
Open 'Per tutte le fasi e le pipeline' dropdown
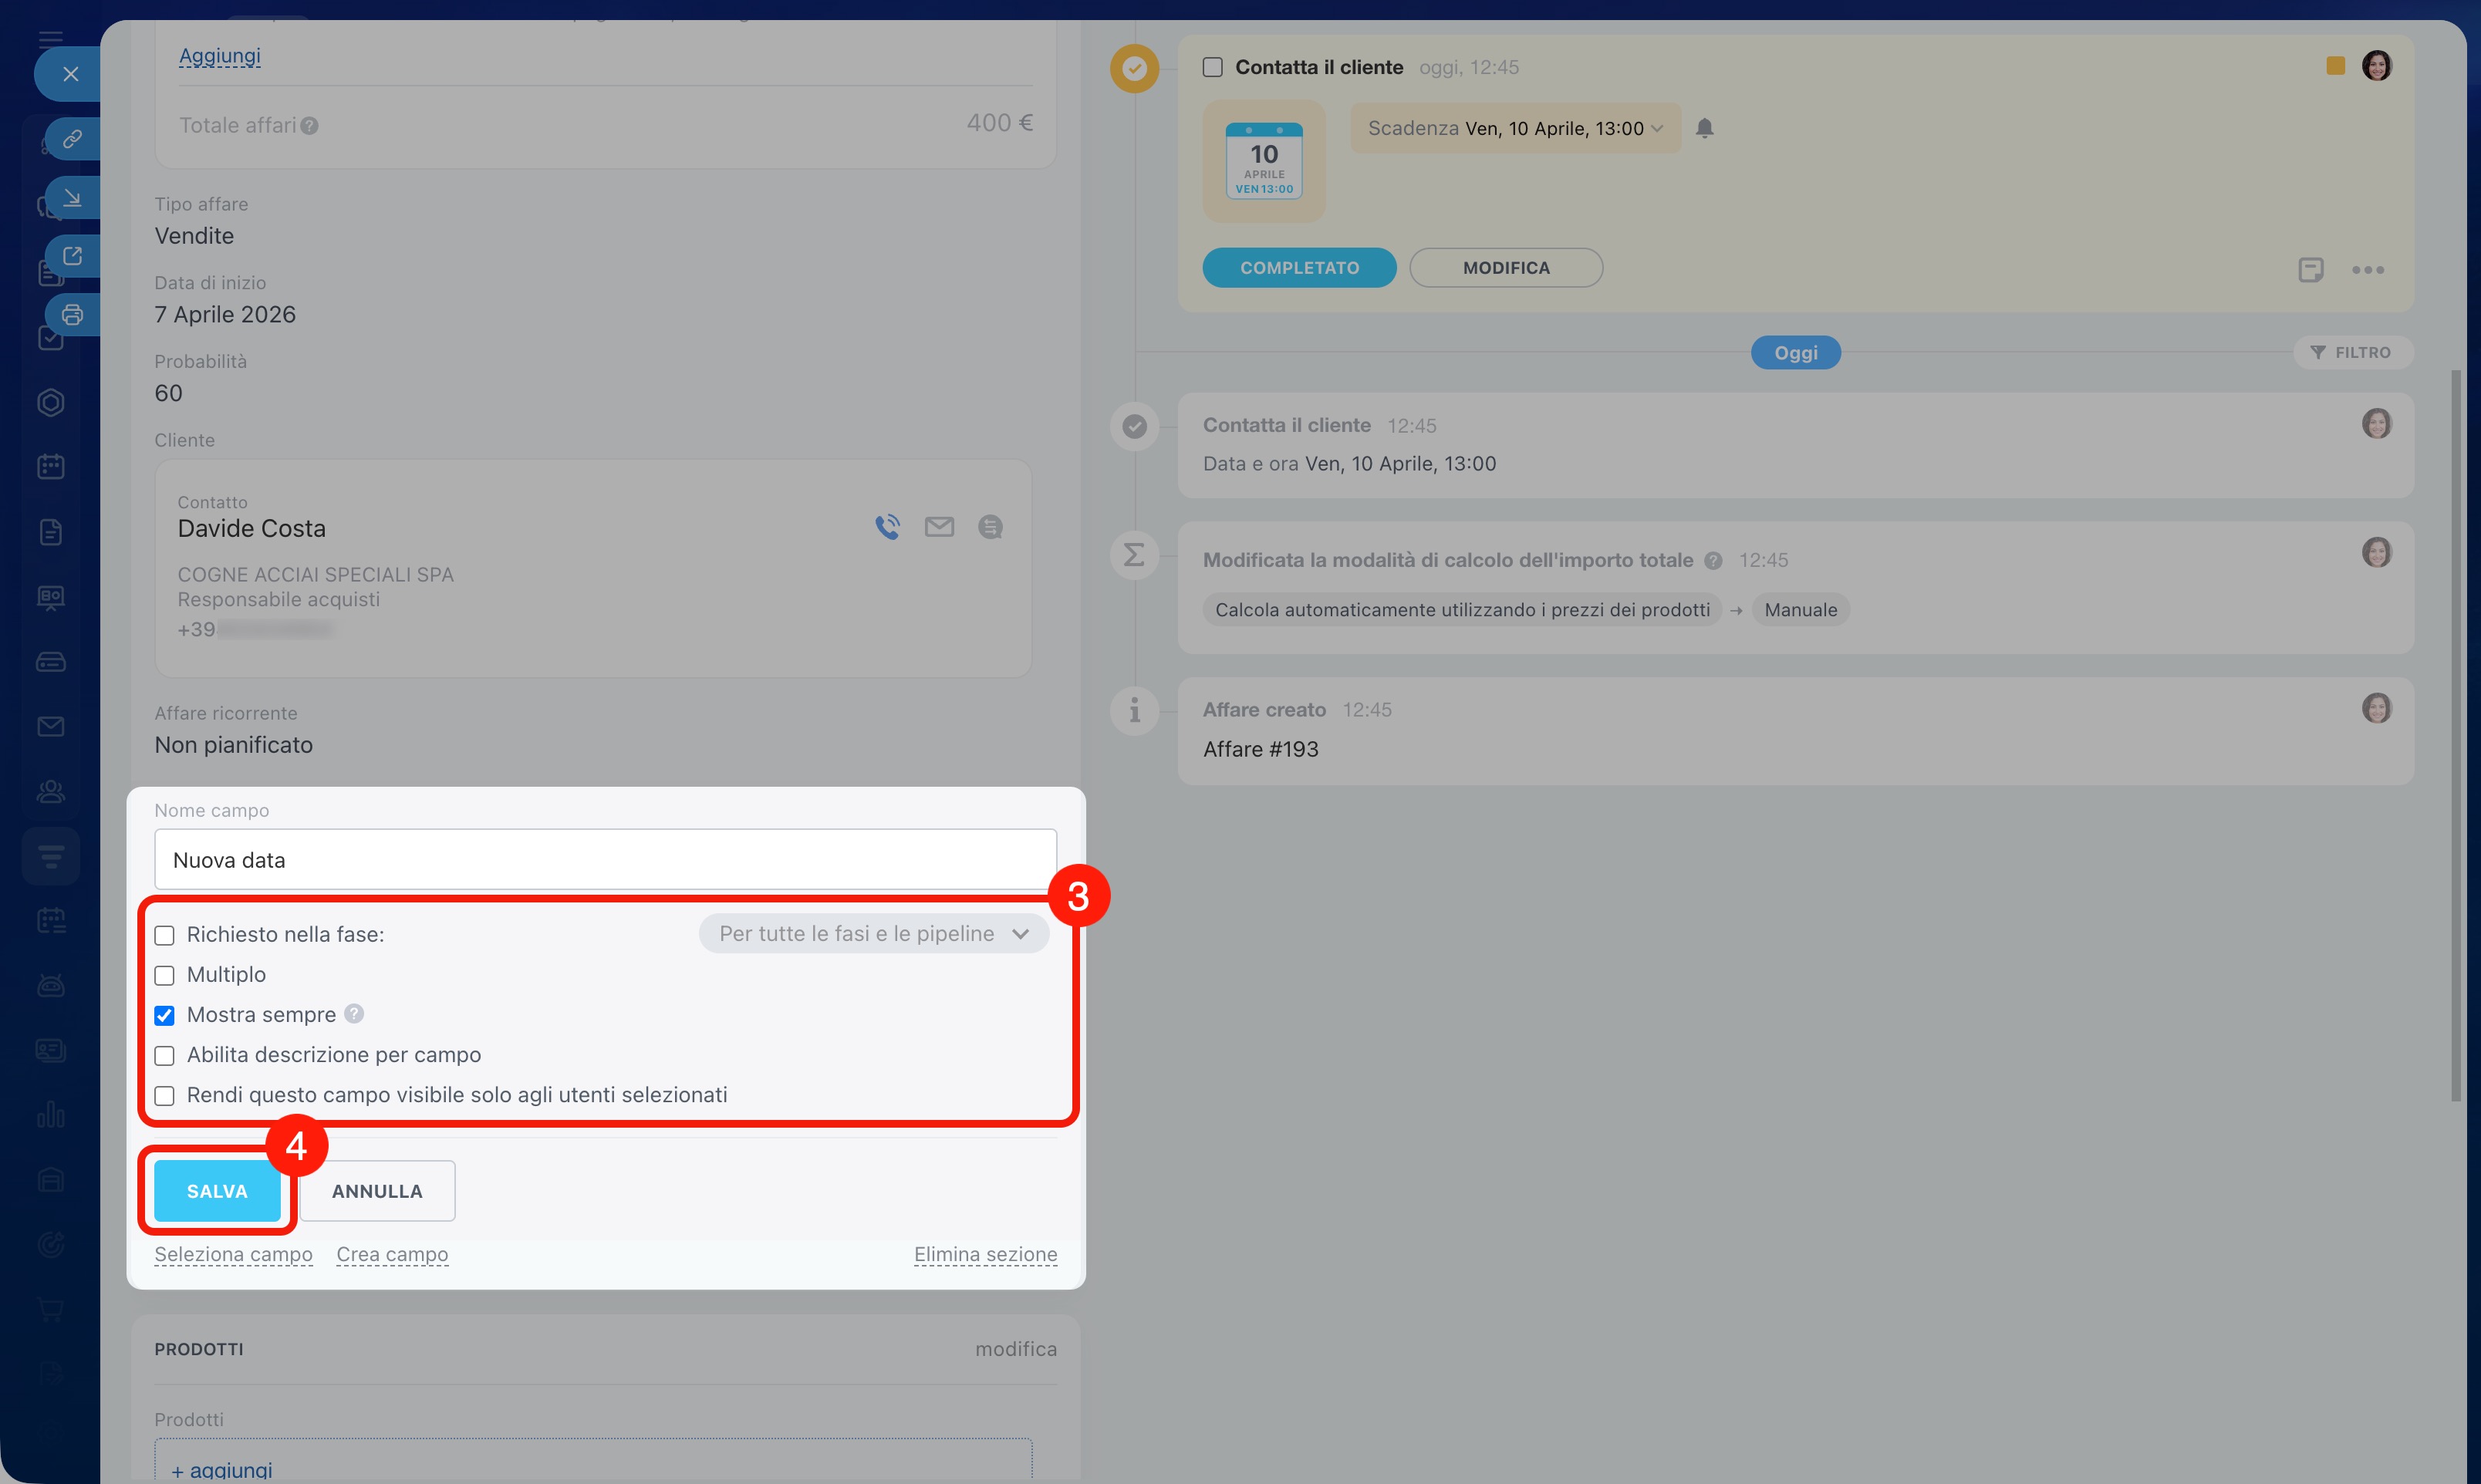click(873, 934)
